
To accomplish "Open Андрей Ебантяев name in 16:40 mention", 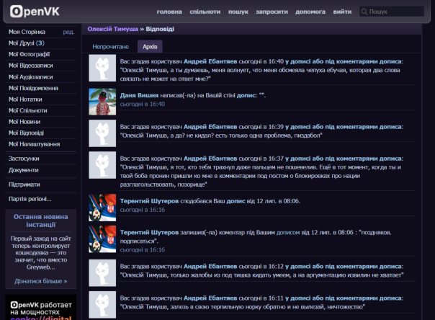I will coord(210,61).
